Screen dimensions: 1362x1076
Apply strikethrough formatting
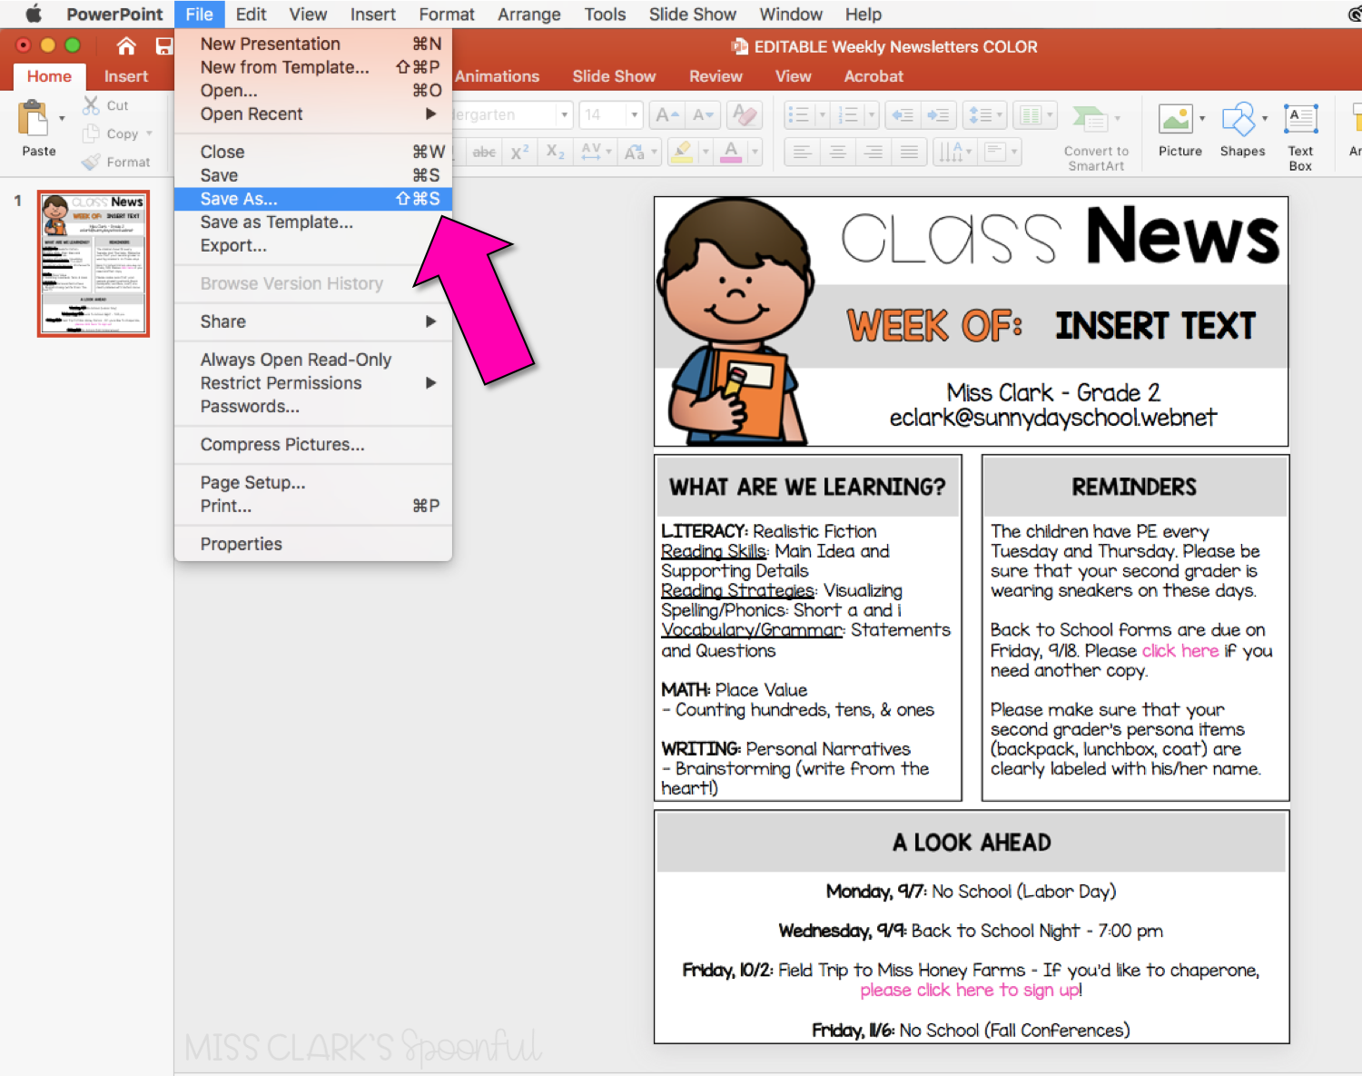coord(483,152)
